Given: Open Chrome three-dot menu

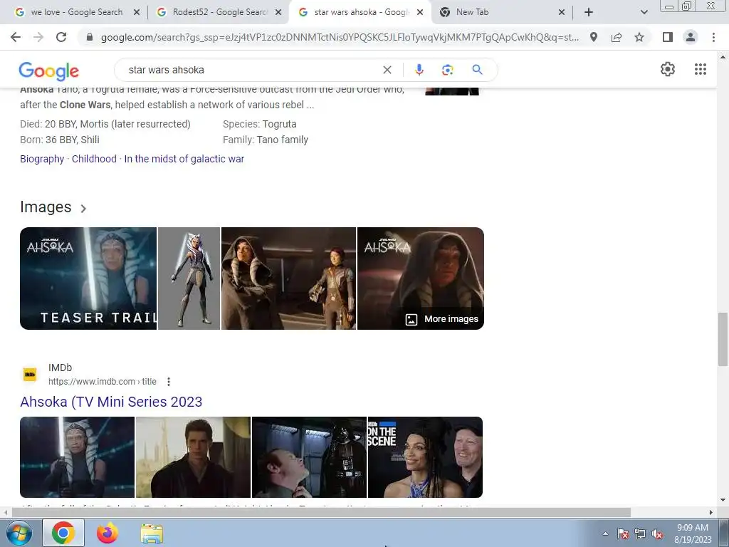Looking at the screenshot, I should [x=713, y=37].
